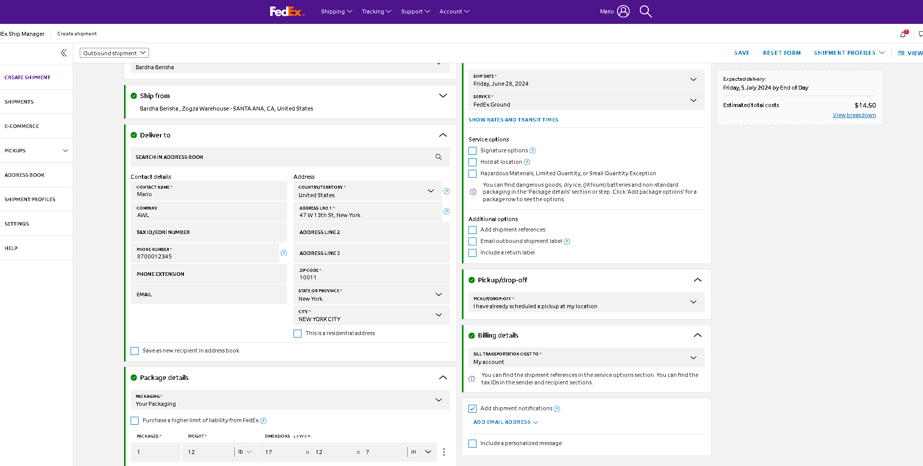The width and height of the screenshot is (923, 466).
Task: Open Shipment Profiles in the top toolbar
Action: click(x=849, y=53)
